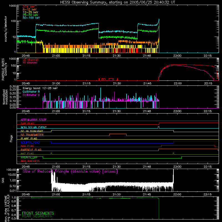
Task: Click the Flags vertical axis label
Action: coord(11,138)
